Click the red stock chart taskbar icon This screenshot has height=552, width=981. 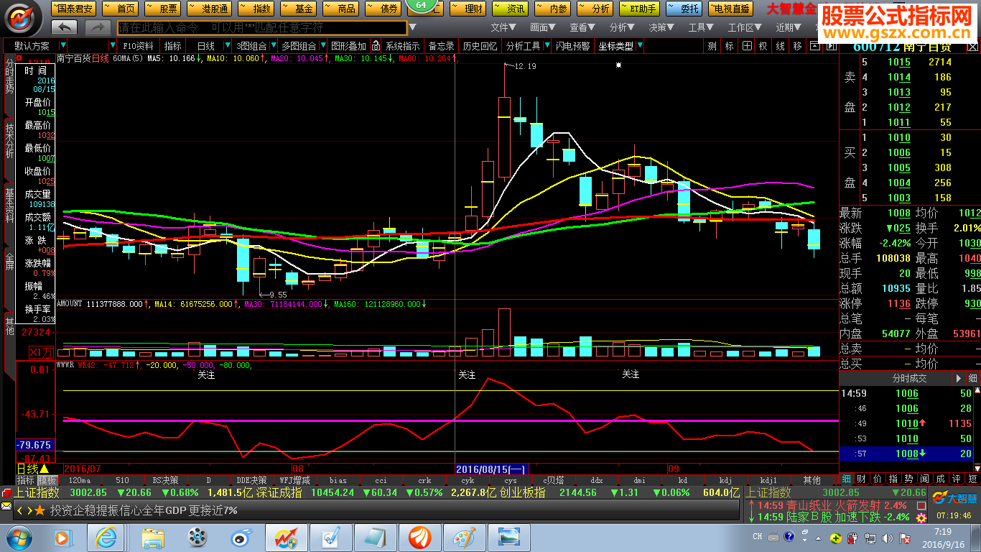[286, 537]
